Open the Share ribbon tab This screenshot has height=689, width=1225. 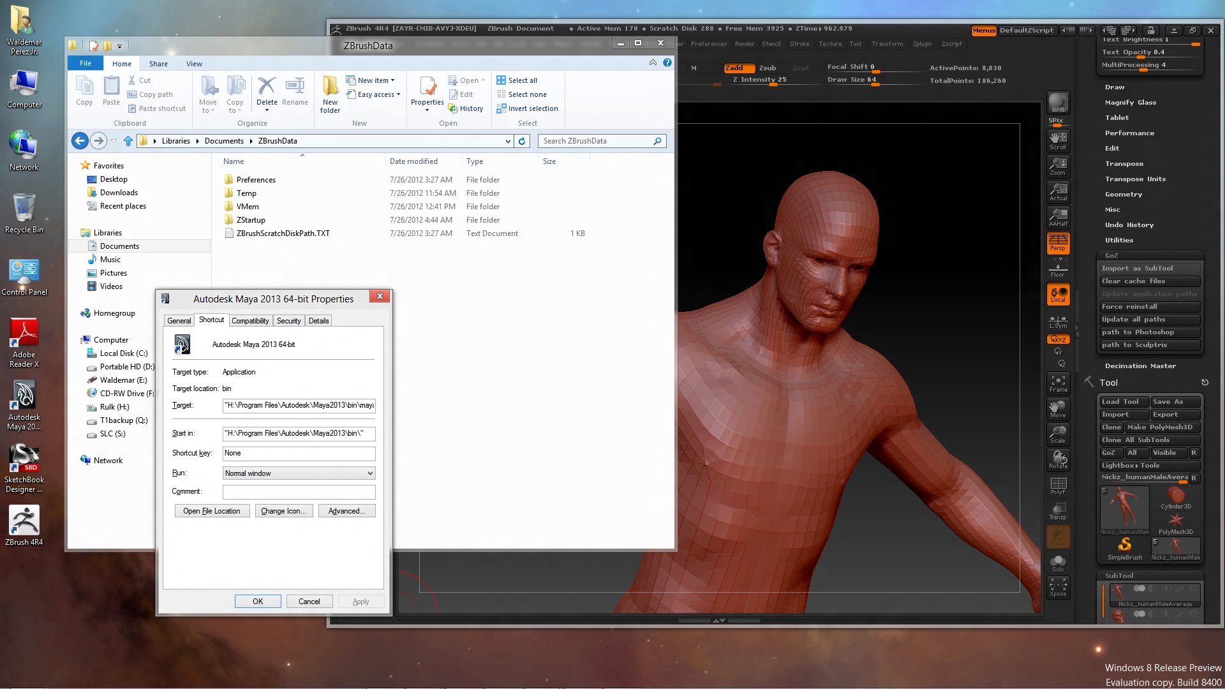[158, 64]
